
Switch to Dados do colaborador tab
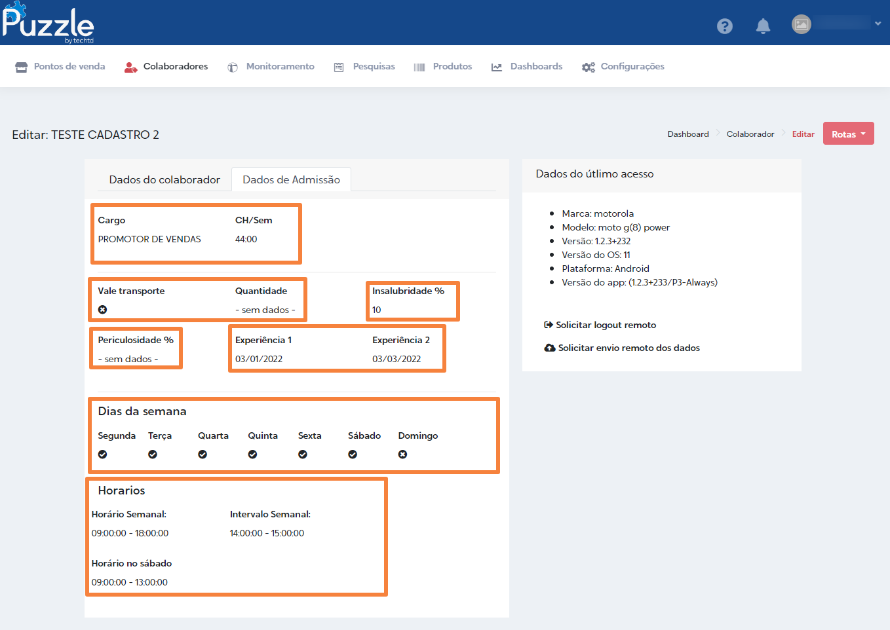[164, 179]
